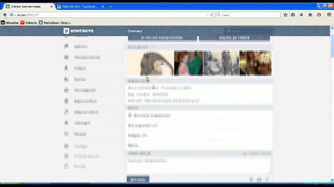Open Настройки gear item in sidebar

(76, 146)
